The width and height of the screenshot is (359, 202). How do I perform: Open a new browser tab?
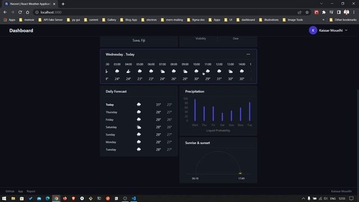tap(63, 4)
